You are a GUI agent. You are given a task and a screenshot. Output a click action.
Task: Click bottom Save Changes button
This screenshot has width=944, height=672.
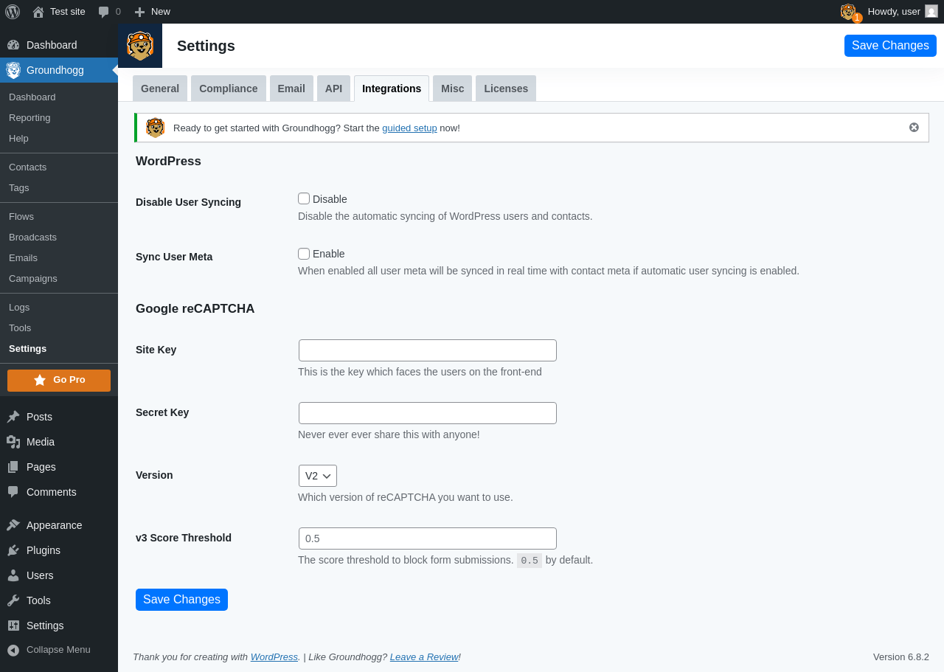[x=181, y=600]
